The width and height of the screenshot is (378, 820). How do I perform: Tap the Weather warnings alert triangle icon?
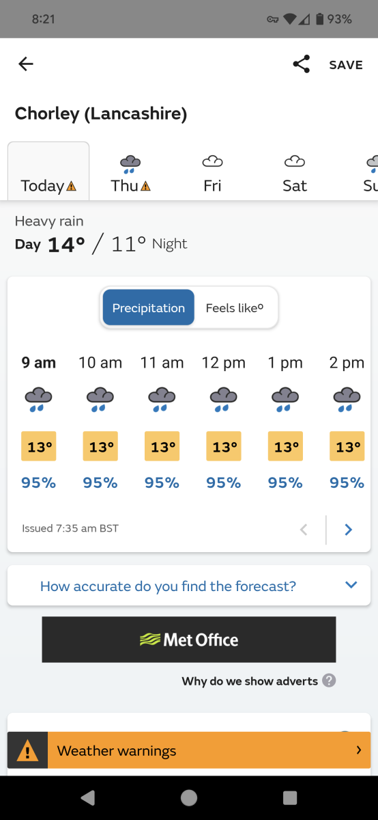[27, 751]
